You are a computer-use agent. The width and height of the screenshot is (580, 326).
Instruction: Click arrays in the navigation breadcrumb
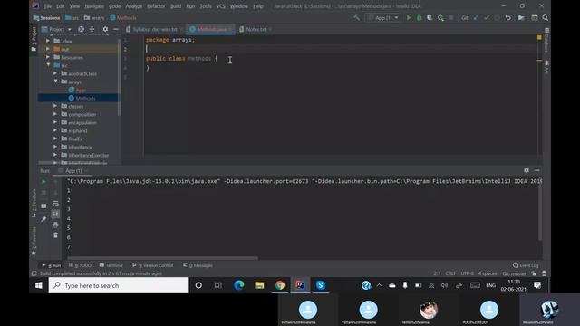[94, 18]
